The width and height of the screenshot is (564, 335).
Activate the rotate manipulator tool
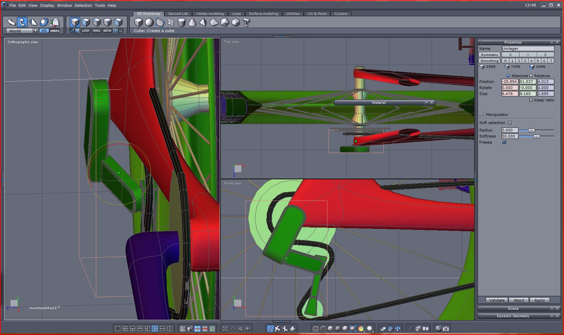click(22, 22)
